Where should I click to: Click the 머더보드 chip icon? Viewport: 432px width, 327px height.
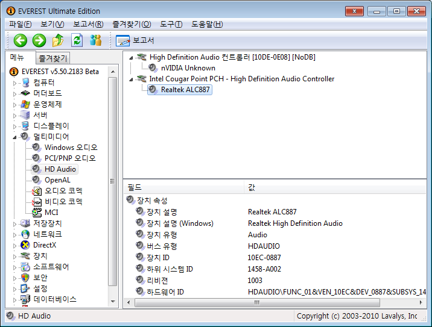tap(25, 93)
